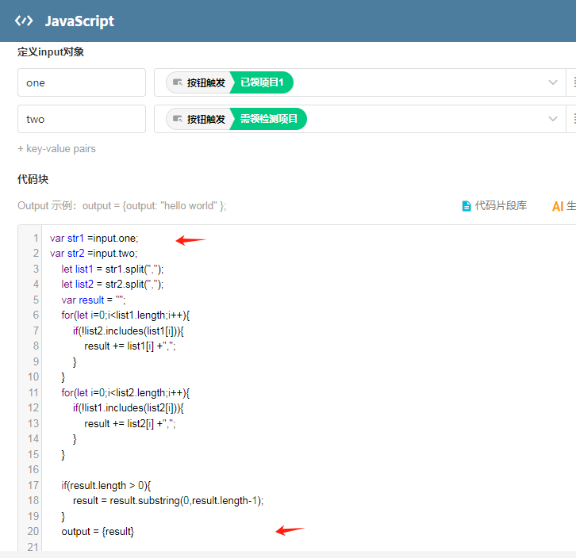Click drag handle beside the two row

pyautogui.click(x=573, y=119)
